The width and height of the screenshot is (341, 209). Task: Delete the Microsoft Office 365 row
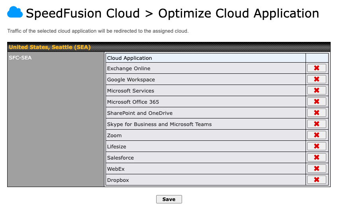click(317, 102)
